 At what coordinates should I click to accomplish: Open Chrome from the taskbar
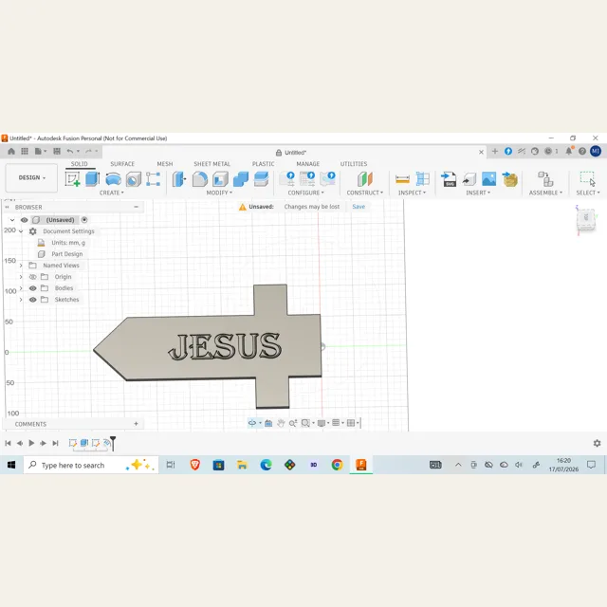pos(338,465)
